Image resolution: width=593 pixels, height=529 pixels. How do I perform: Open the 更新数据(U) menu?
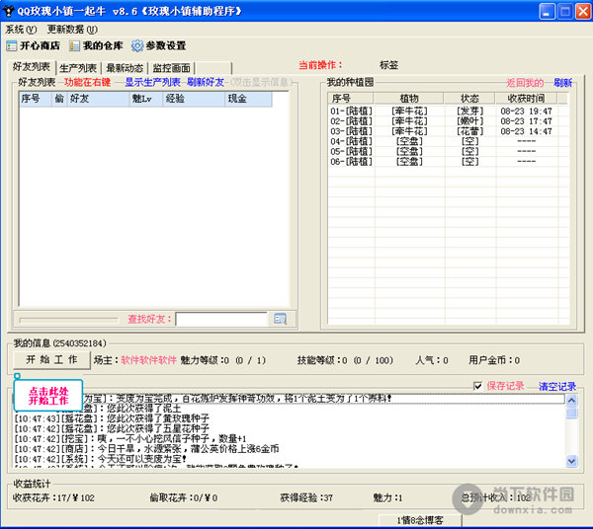tap(72, 29)
